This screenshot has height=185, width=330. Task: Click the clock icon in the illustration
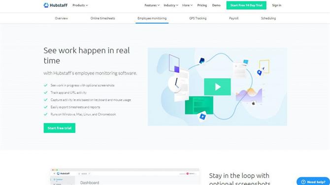click(174, 84)
